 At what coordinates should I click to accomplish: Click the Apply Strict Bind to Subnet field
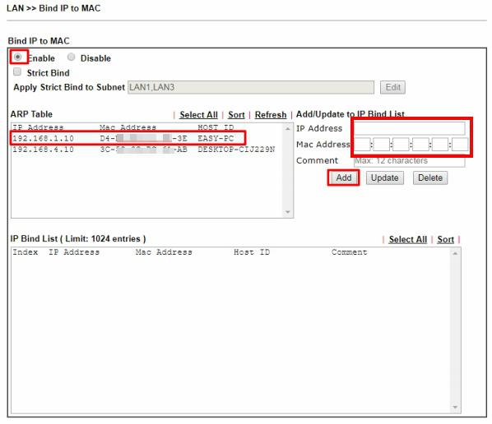coord(251,87)
